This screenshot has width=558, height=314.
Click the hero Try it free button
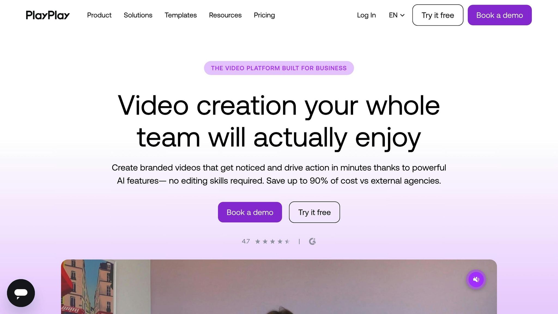coord(314,212)
